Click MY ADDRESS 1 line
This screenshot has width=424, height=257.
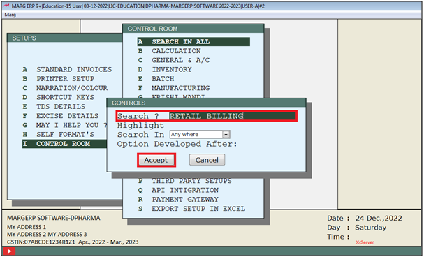[x=27, y=227]
